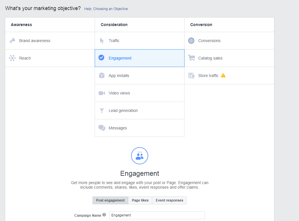Screen dimensions: 299x221
Task: Choose Conversions as the marketing objective
Action: click(209, 40)
